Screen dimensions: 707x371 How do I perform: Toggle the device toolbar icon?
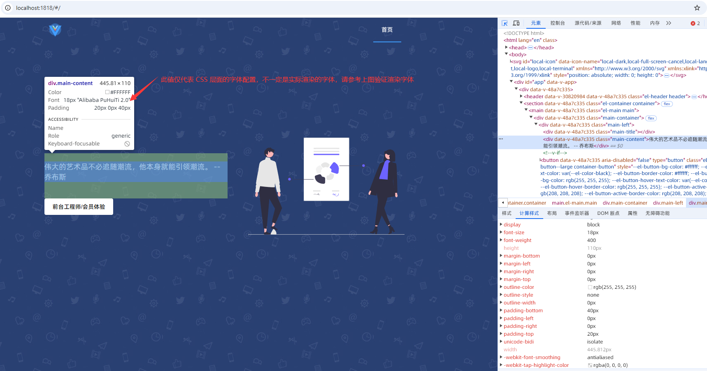516,23
